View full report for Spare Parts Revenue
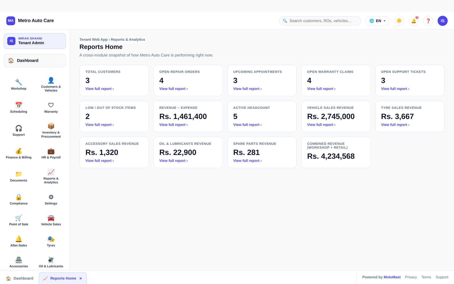 247,161
